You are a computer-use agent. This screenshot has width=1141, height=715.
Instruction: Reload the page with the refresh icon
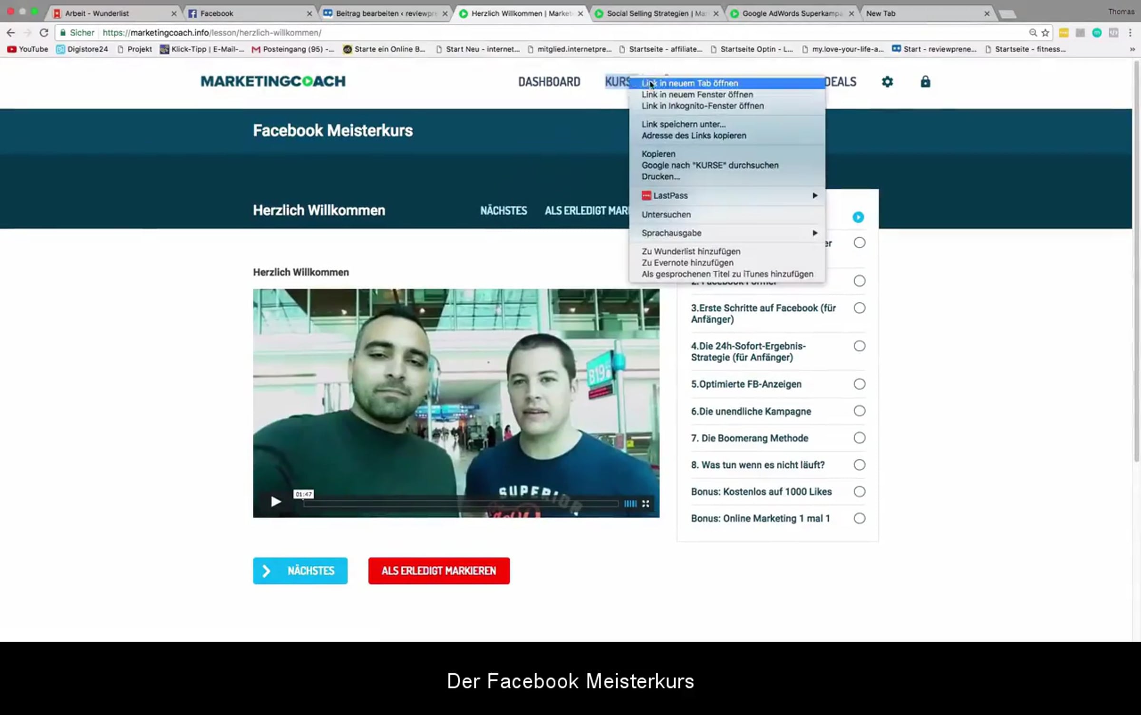[44, 33]
